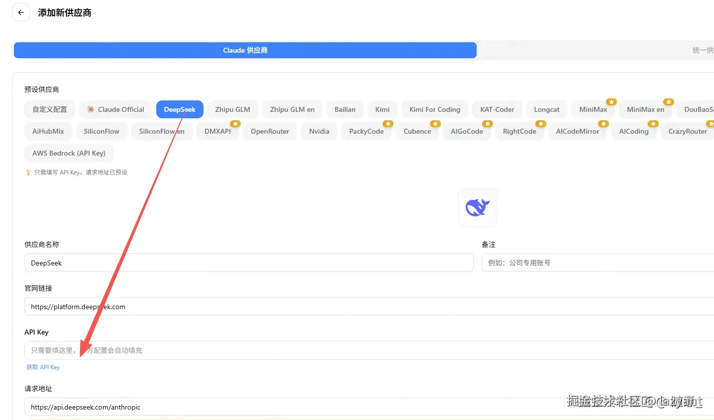714x420 pixels.
Task: Choose the KAT-Coder preset
Action: [497, 109]
